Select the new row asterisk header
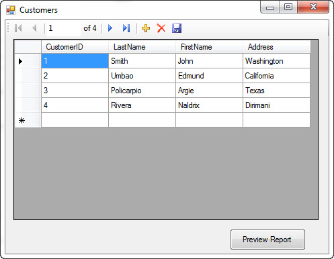 pyautogui.click(x=28, y=120)
